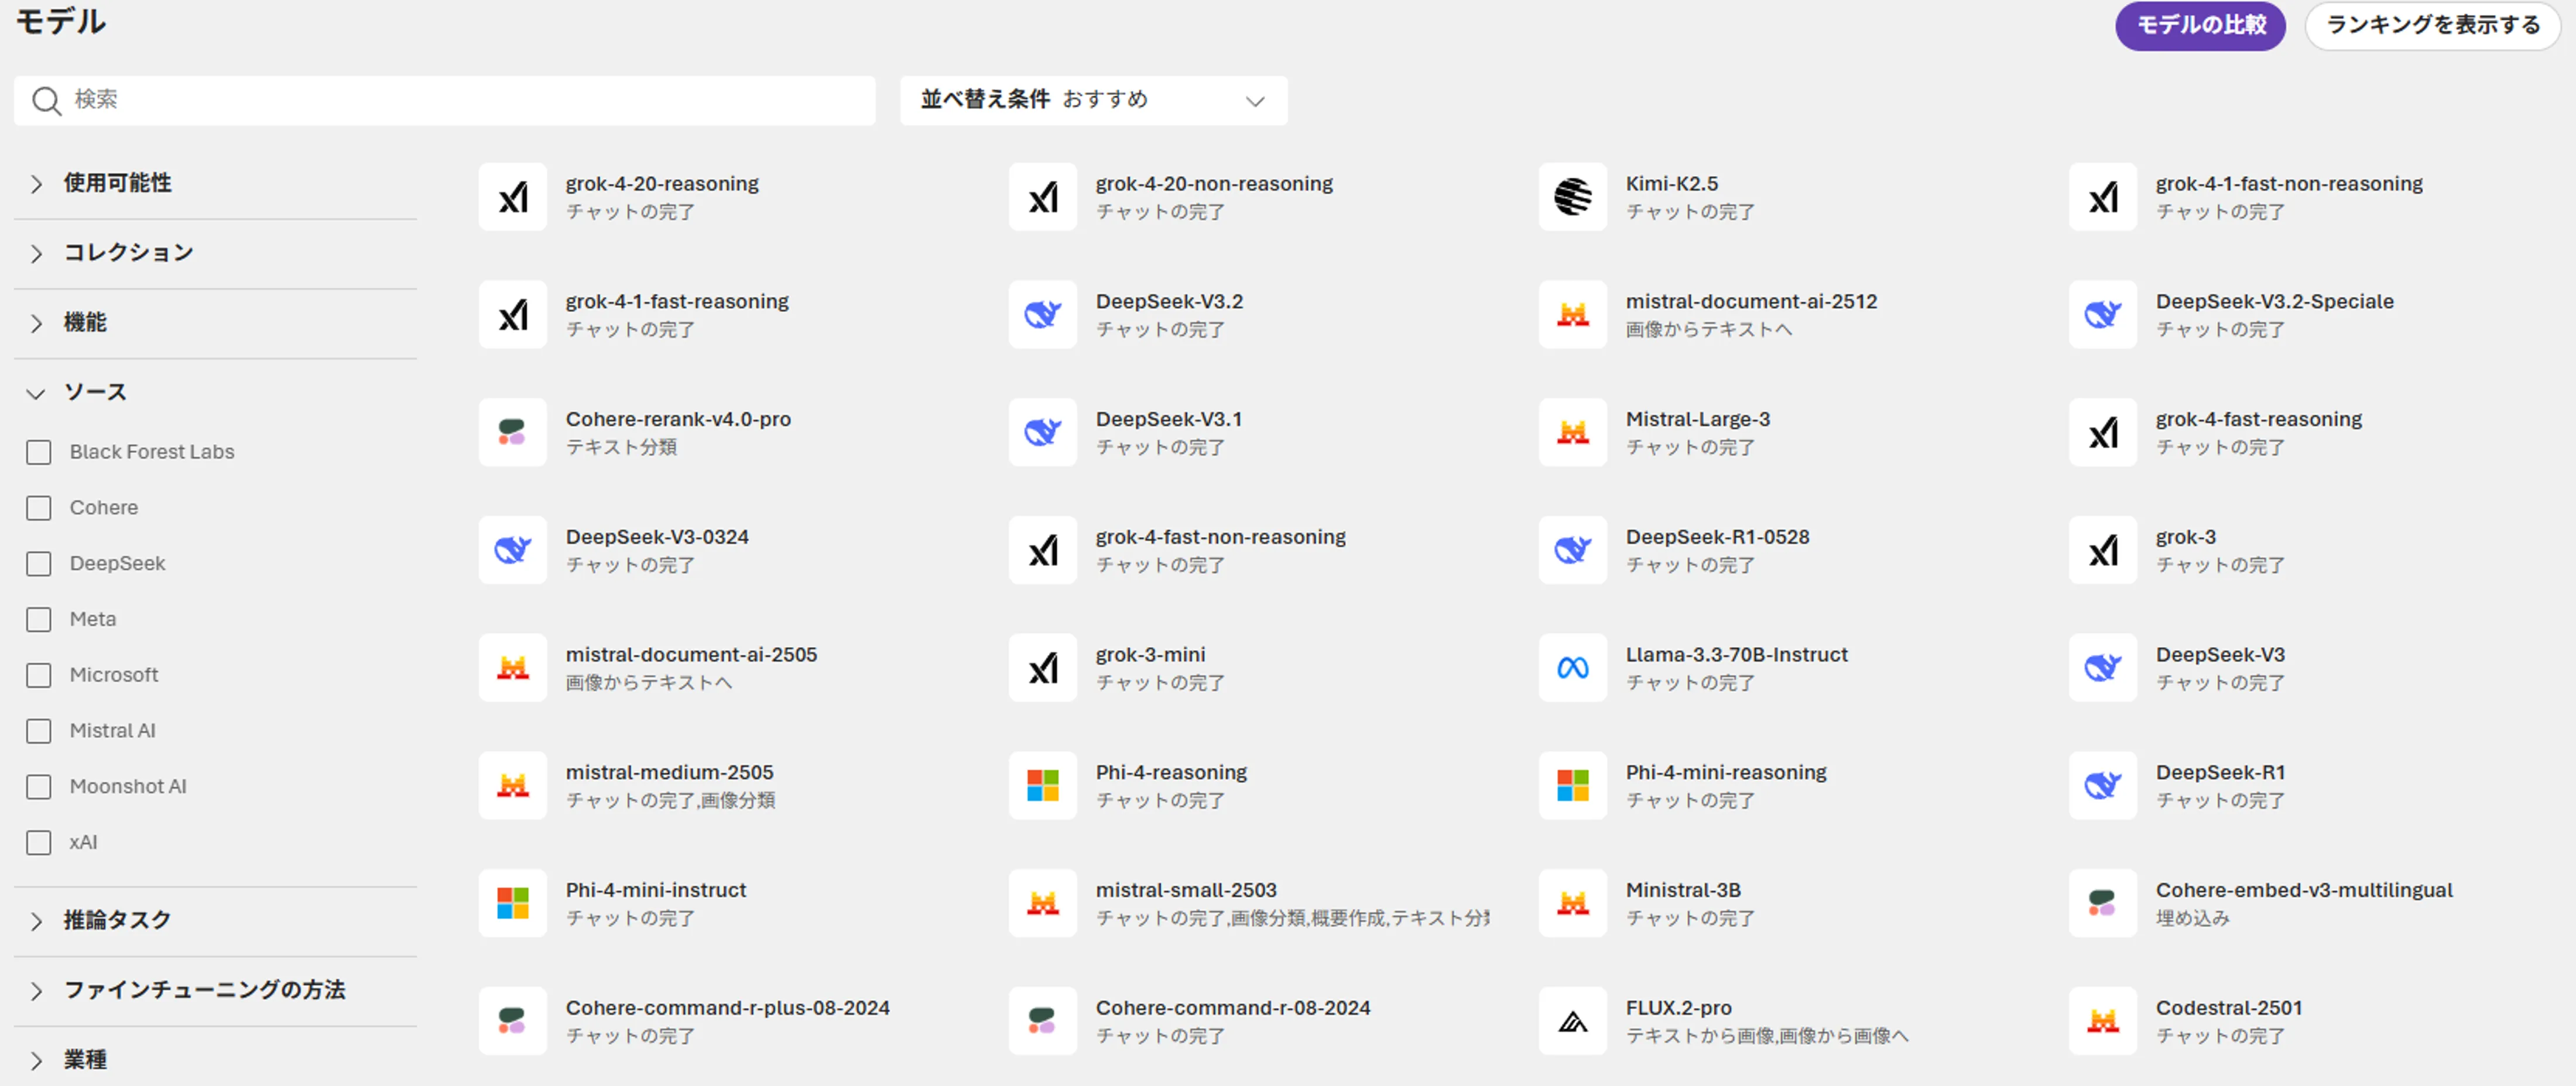
Task: Click the xAI icon beside grok-4-20-non-reasoning
Action: click(1042, 197)
